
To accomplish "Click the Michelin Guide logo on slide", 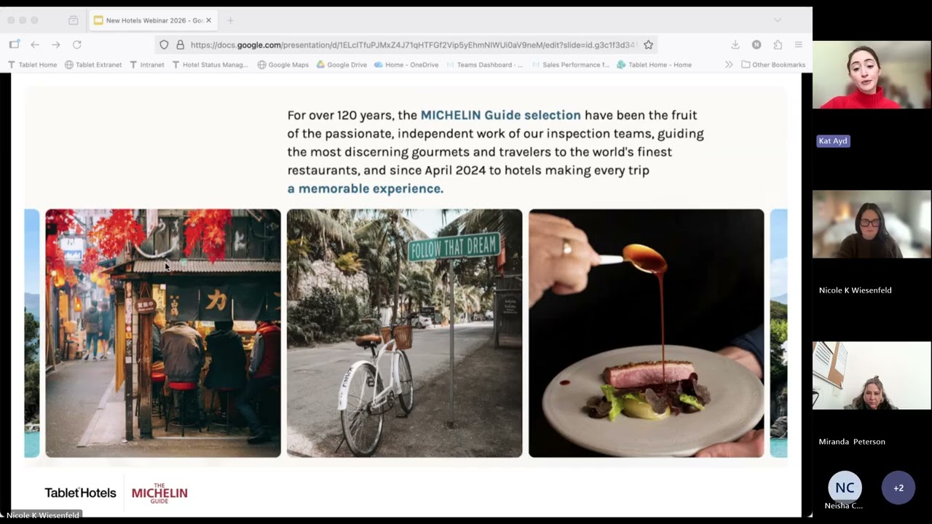I will [159, 493].
